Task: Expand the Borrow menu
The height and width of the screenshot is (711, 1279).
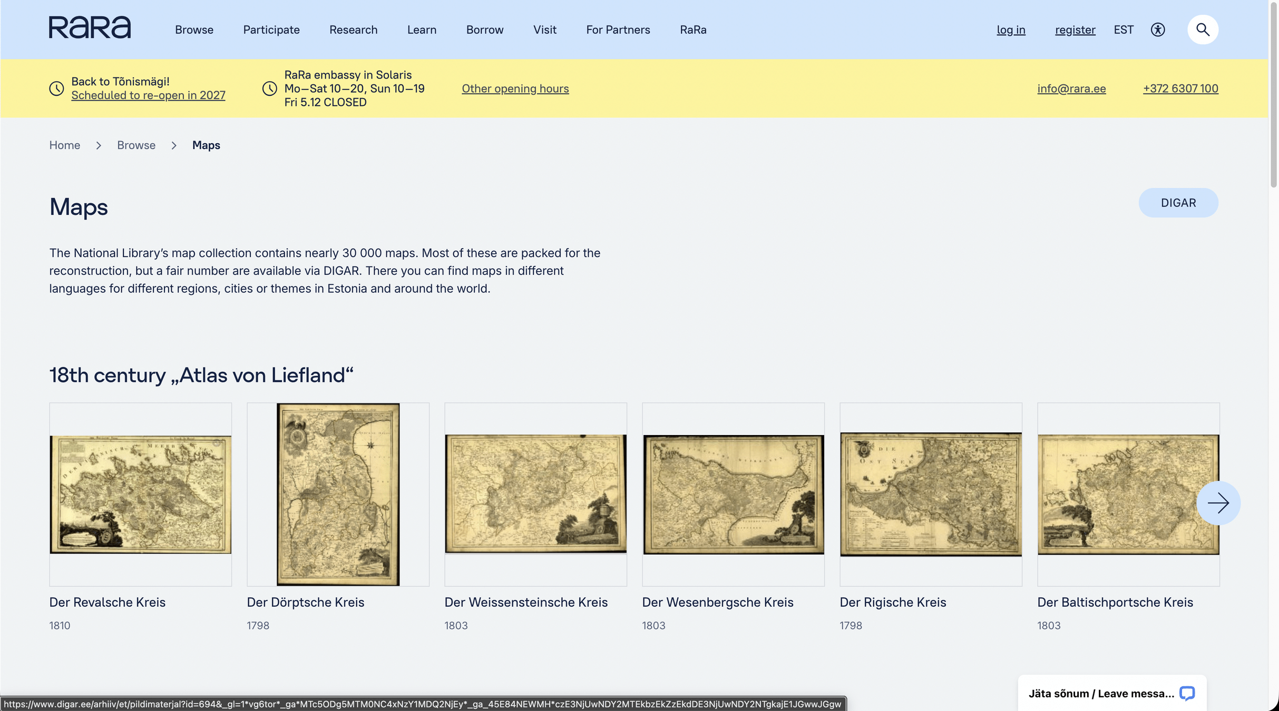Action: click(x=484, y=30)
